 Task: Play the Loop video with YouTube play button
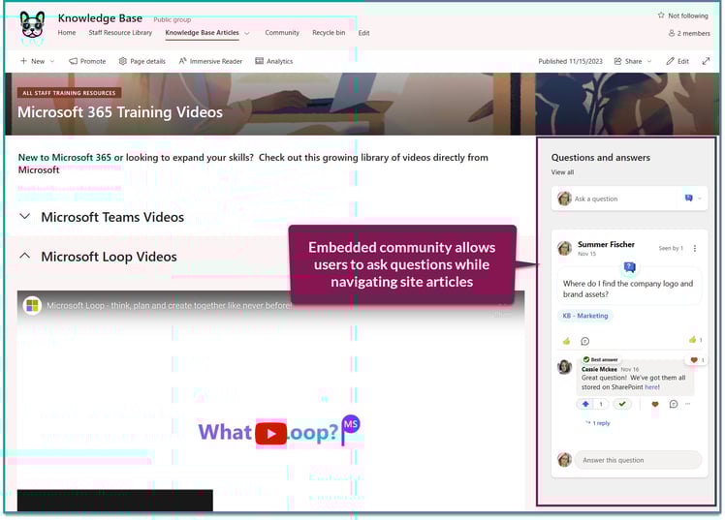click(x=271, y=434)
